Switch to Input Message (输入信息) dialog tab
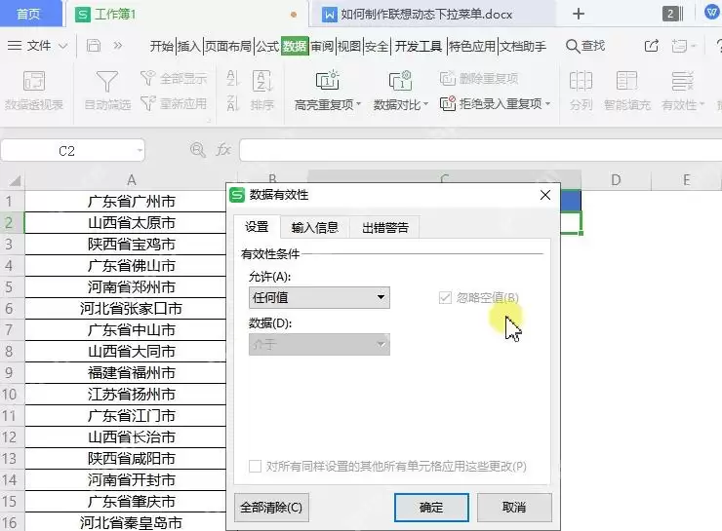Viewport: 722px width, 531px height. click(x=315, y=227)
